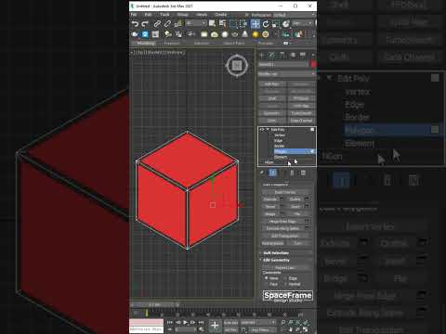The height and width of the screenshot is (334, 446).
Task: Click the Select and Link chain icon
Action: (157, 24)
